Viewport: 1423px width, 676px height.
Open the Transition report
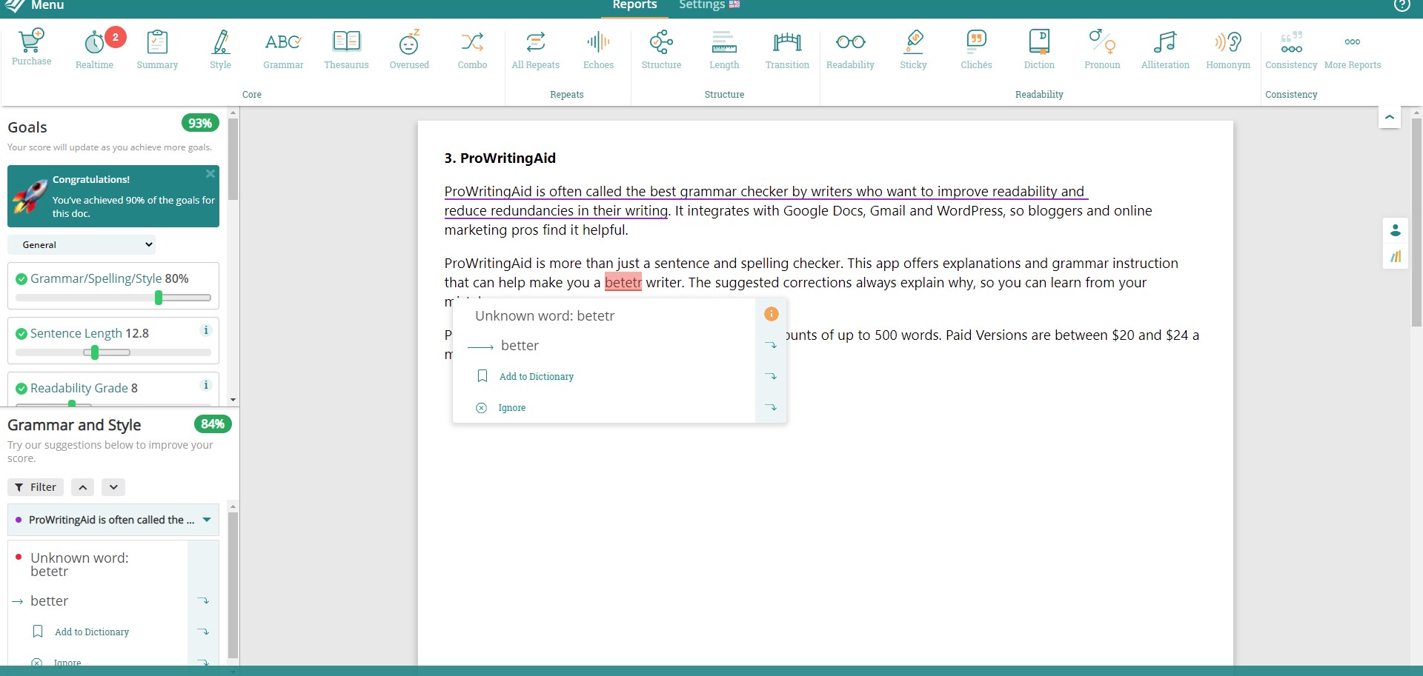(x=787, y=49)
